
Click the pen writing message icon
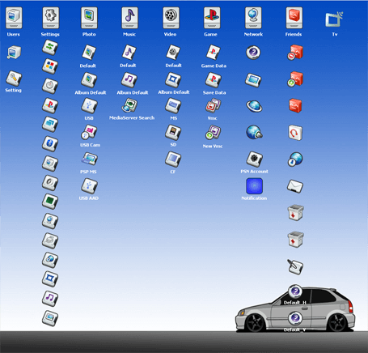point(295,266)
